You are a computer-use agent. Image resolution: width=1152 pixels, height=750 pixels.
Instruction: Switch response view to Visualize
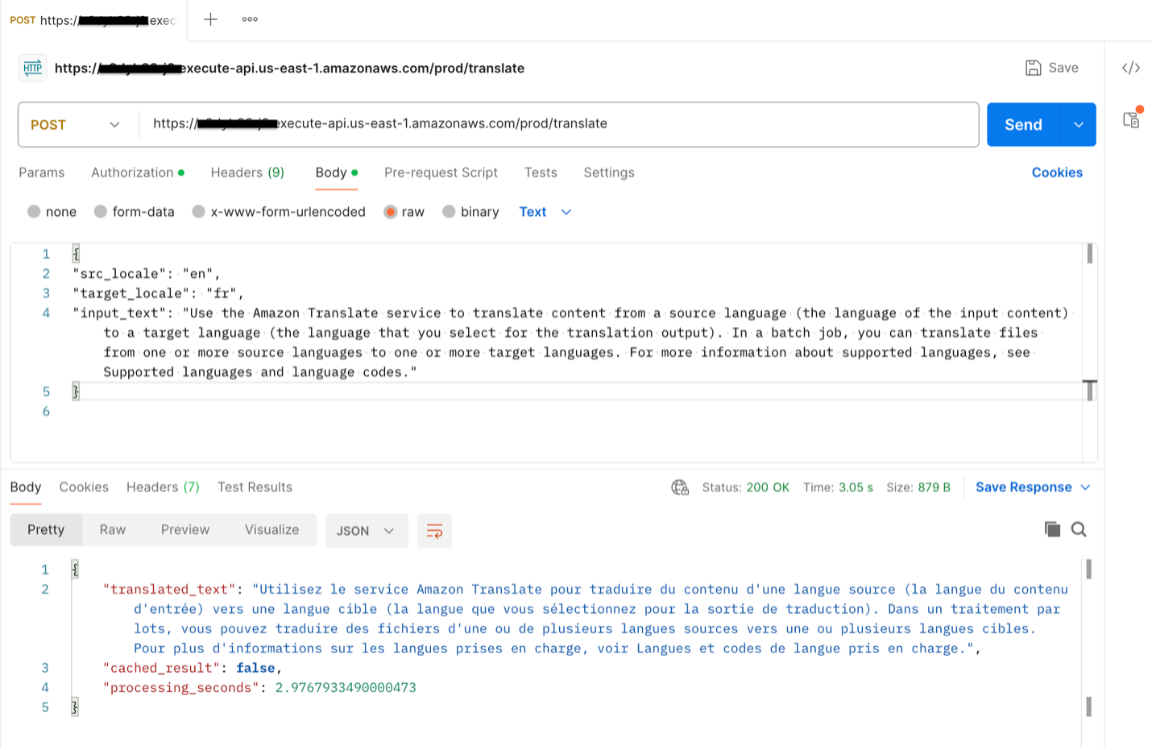(x=271, y=530)
